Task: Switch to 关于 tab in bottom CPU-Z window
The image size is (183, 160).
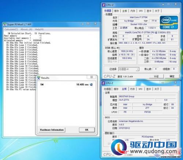Action: [x=157, y=89]
